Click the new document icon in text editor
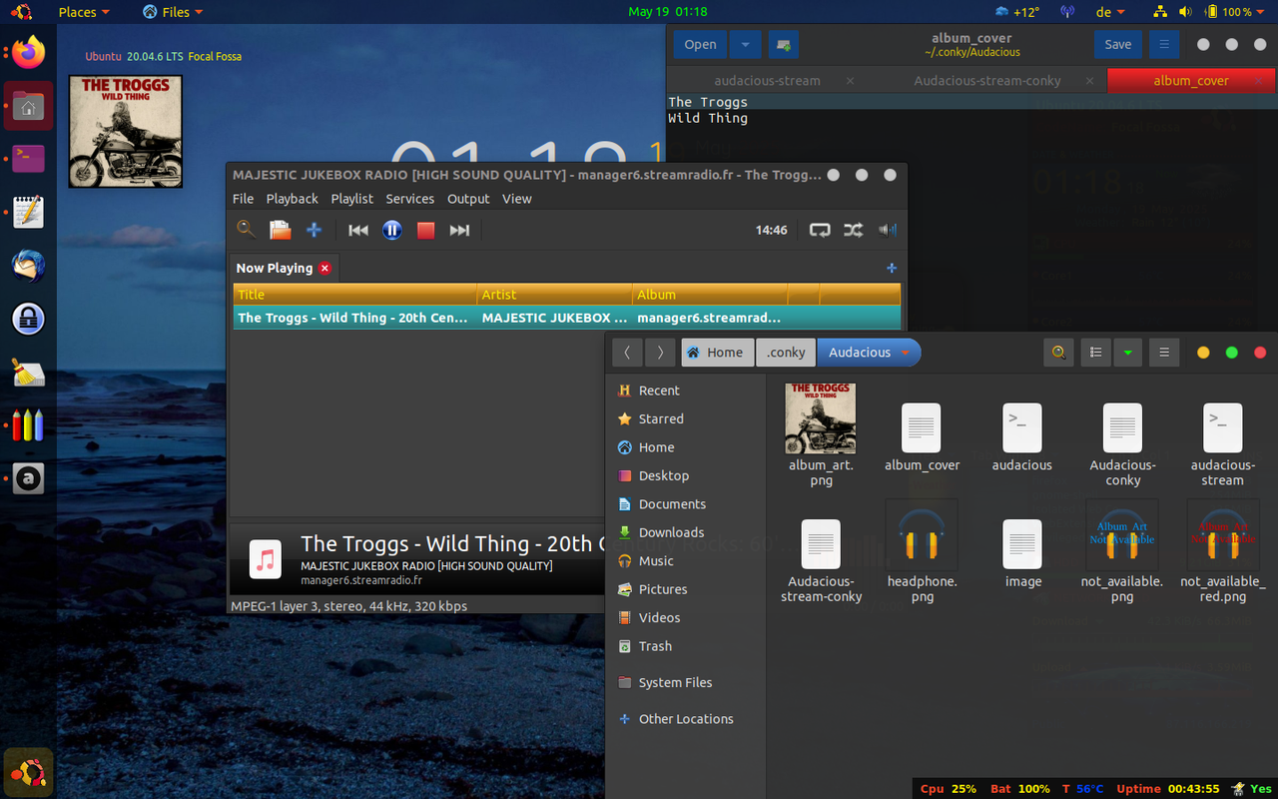The width and height of the screenshot is (1278, 799). [x=784, y=44]
